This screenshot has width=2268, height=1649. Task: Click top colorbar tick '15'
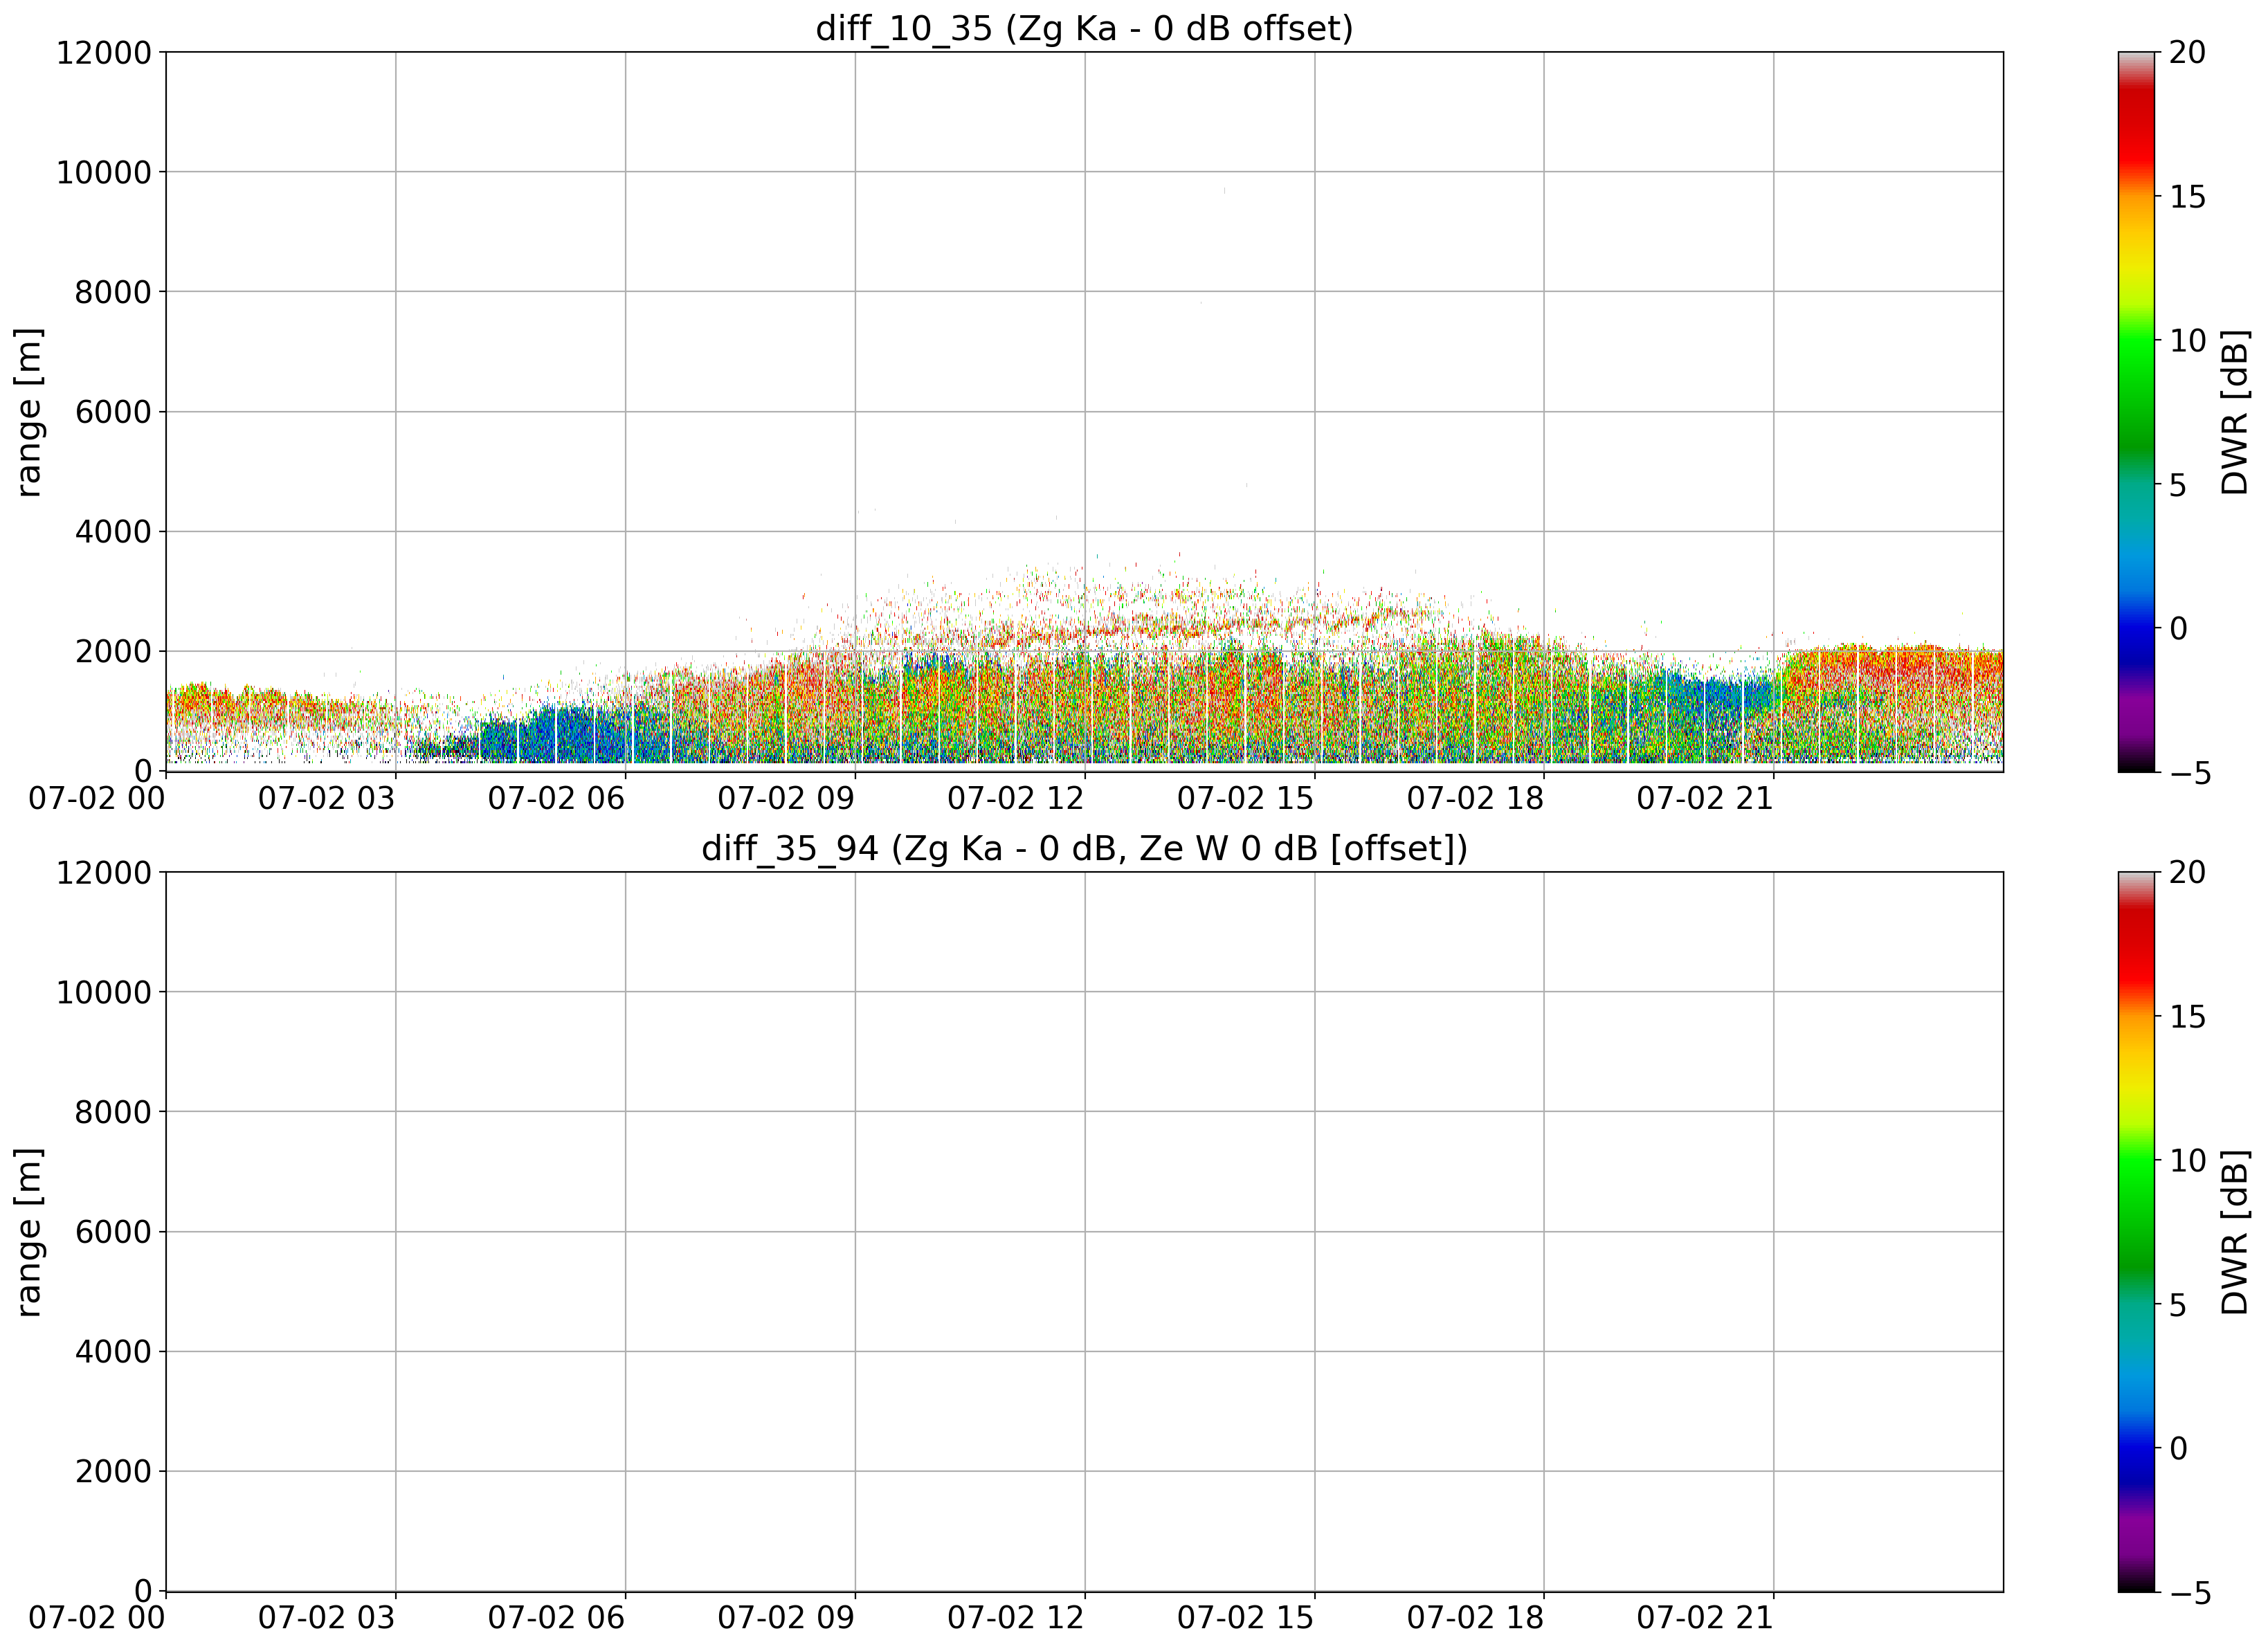(x=2187, y=197)
